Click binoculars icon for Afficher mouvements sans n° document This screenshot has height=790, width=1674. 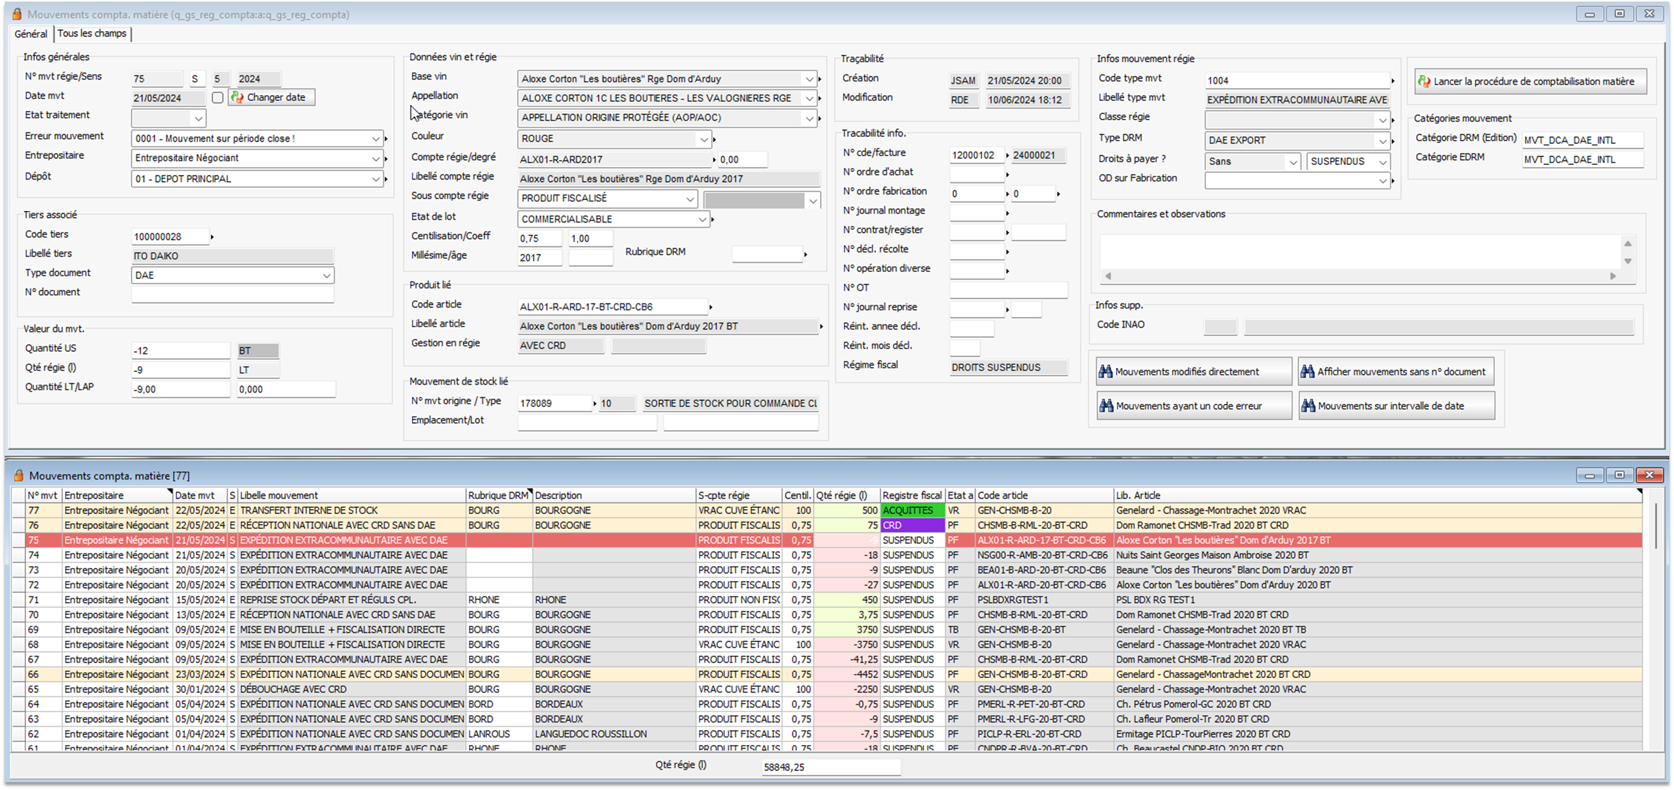coord(1307,371)
